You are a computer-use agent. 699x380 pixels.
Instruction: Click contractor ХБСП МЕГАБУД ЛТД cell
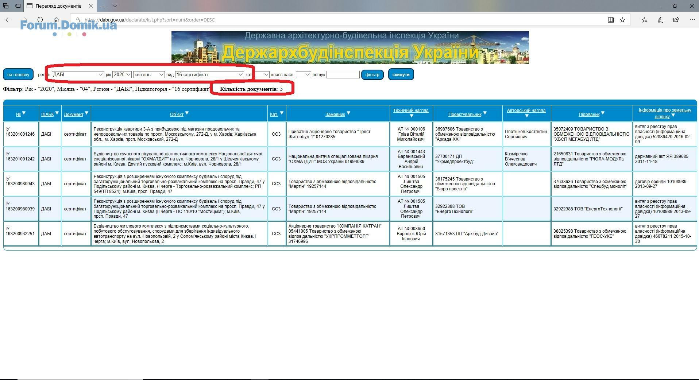click(x=591, y=134)
